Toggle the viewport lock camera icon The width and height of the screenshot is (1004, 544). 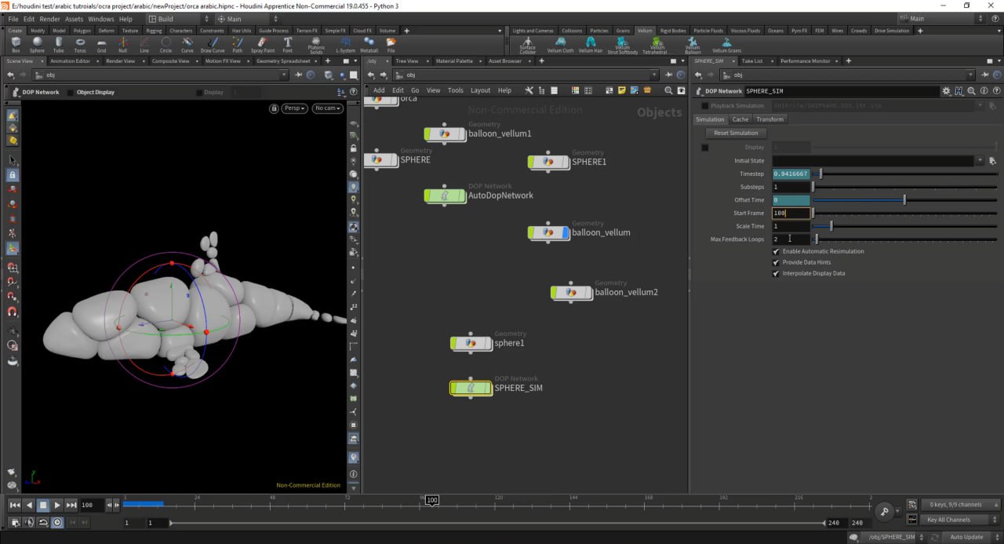coord(274,108)
